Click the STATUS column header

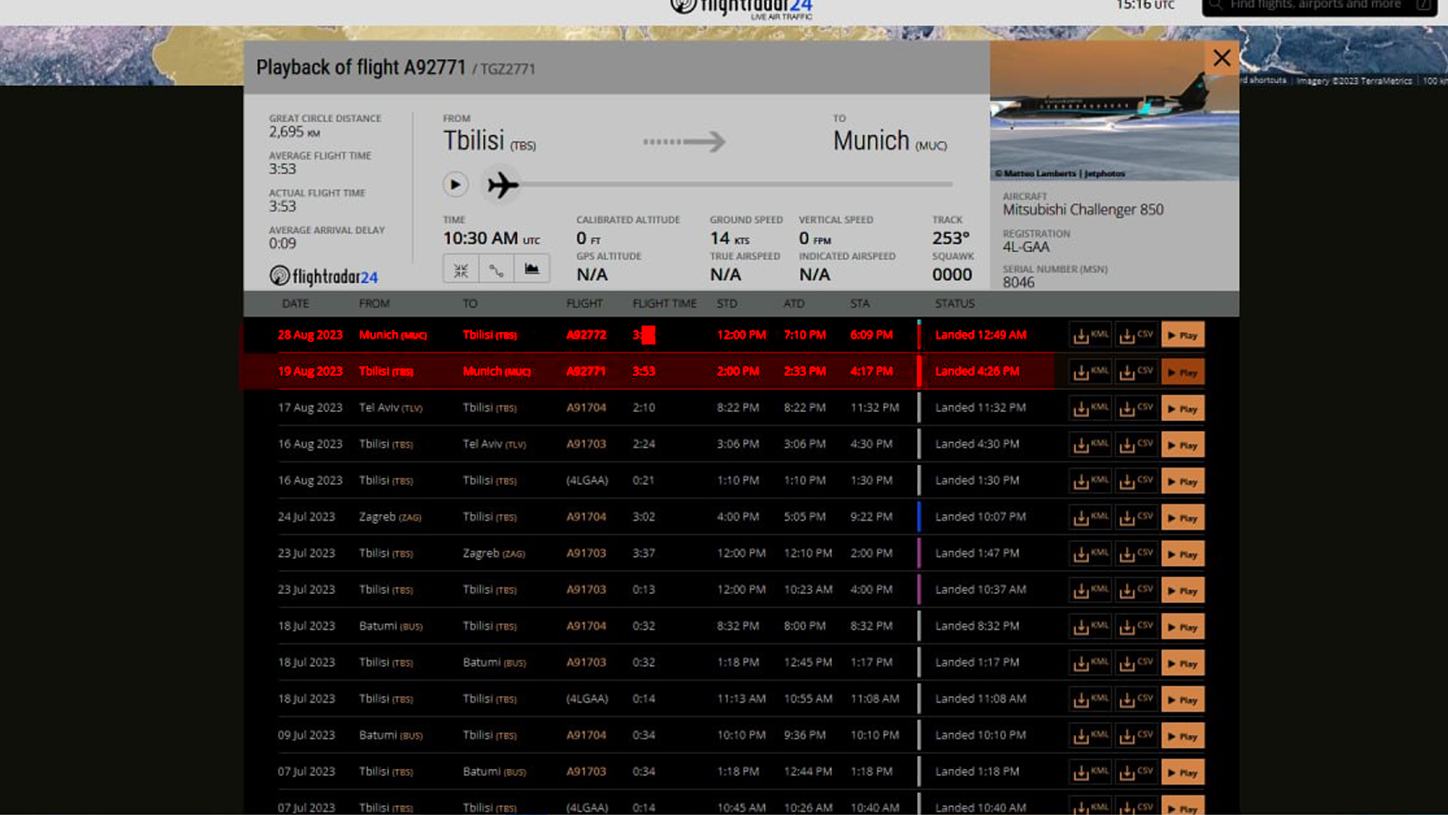[955, 303]
